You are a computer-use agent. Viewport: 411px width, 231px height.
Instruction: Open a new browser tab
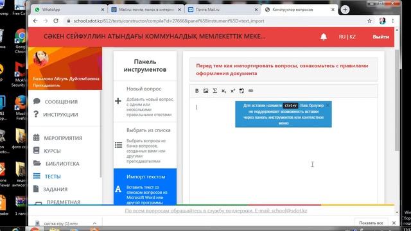tap(345, 10)
